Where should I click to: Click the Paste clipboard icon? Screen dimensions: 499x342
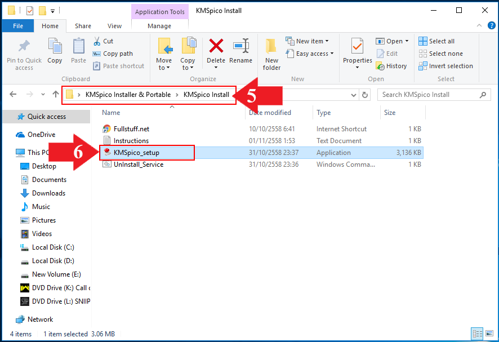click(78, 46)
